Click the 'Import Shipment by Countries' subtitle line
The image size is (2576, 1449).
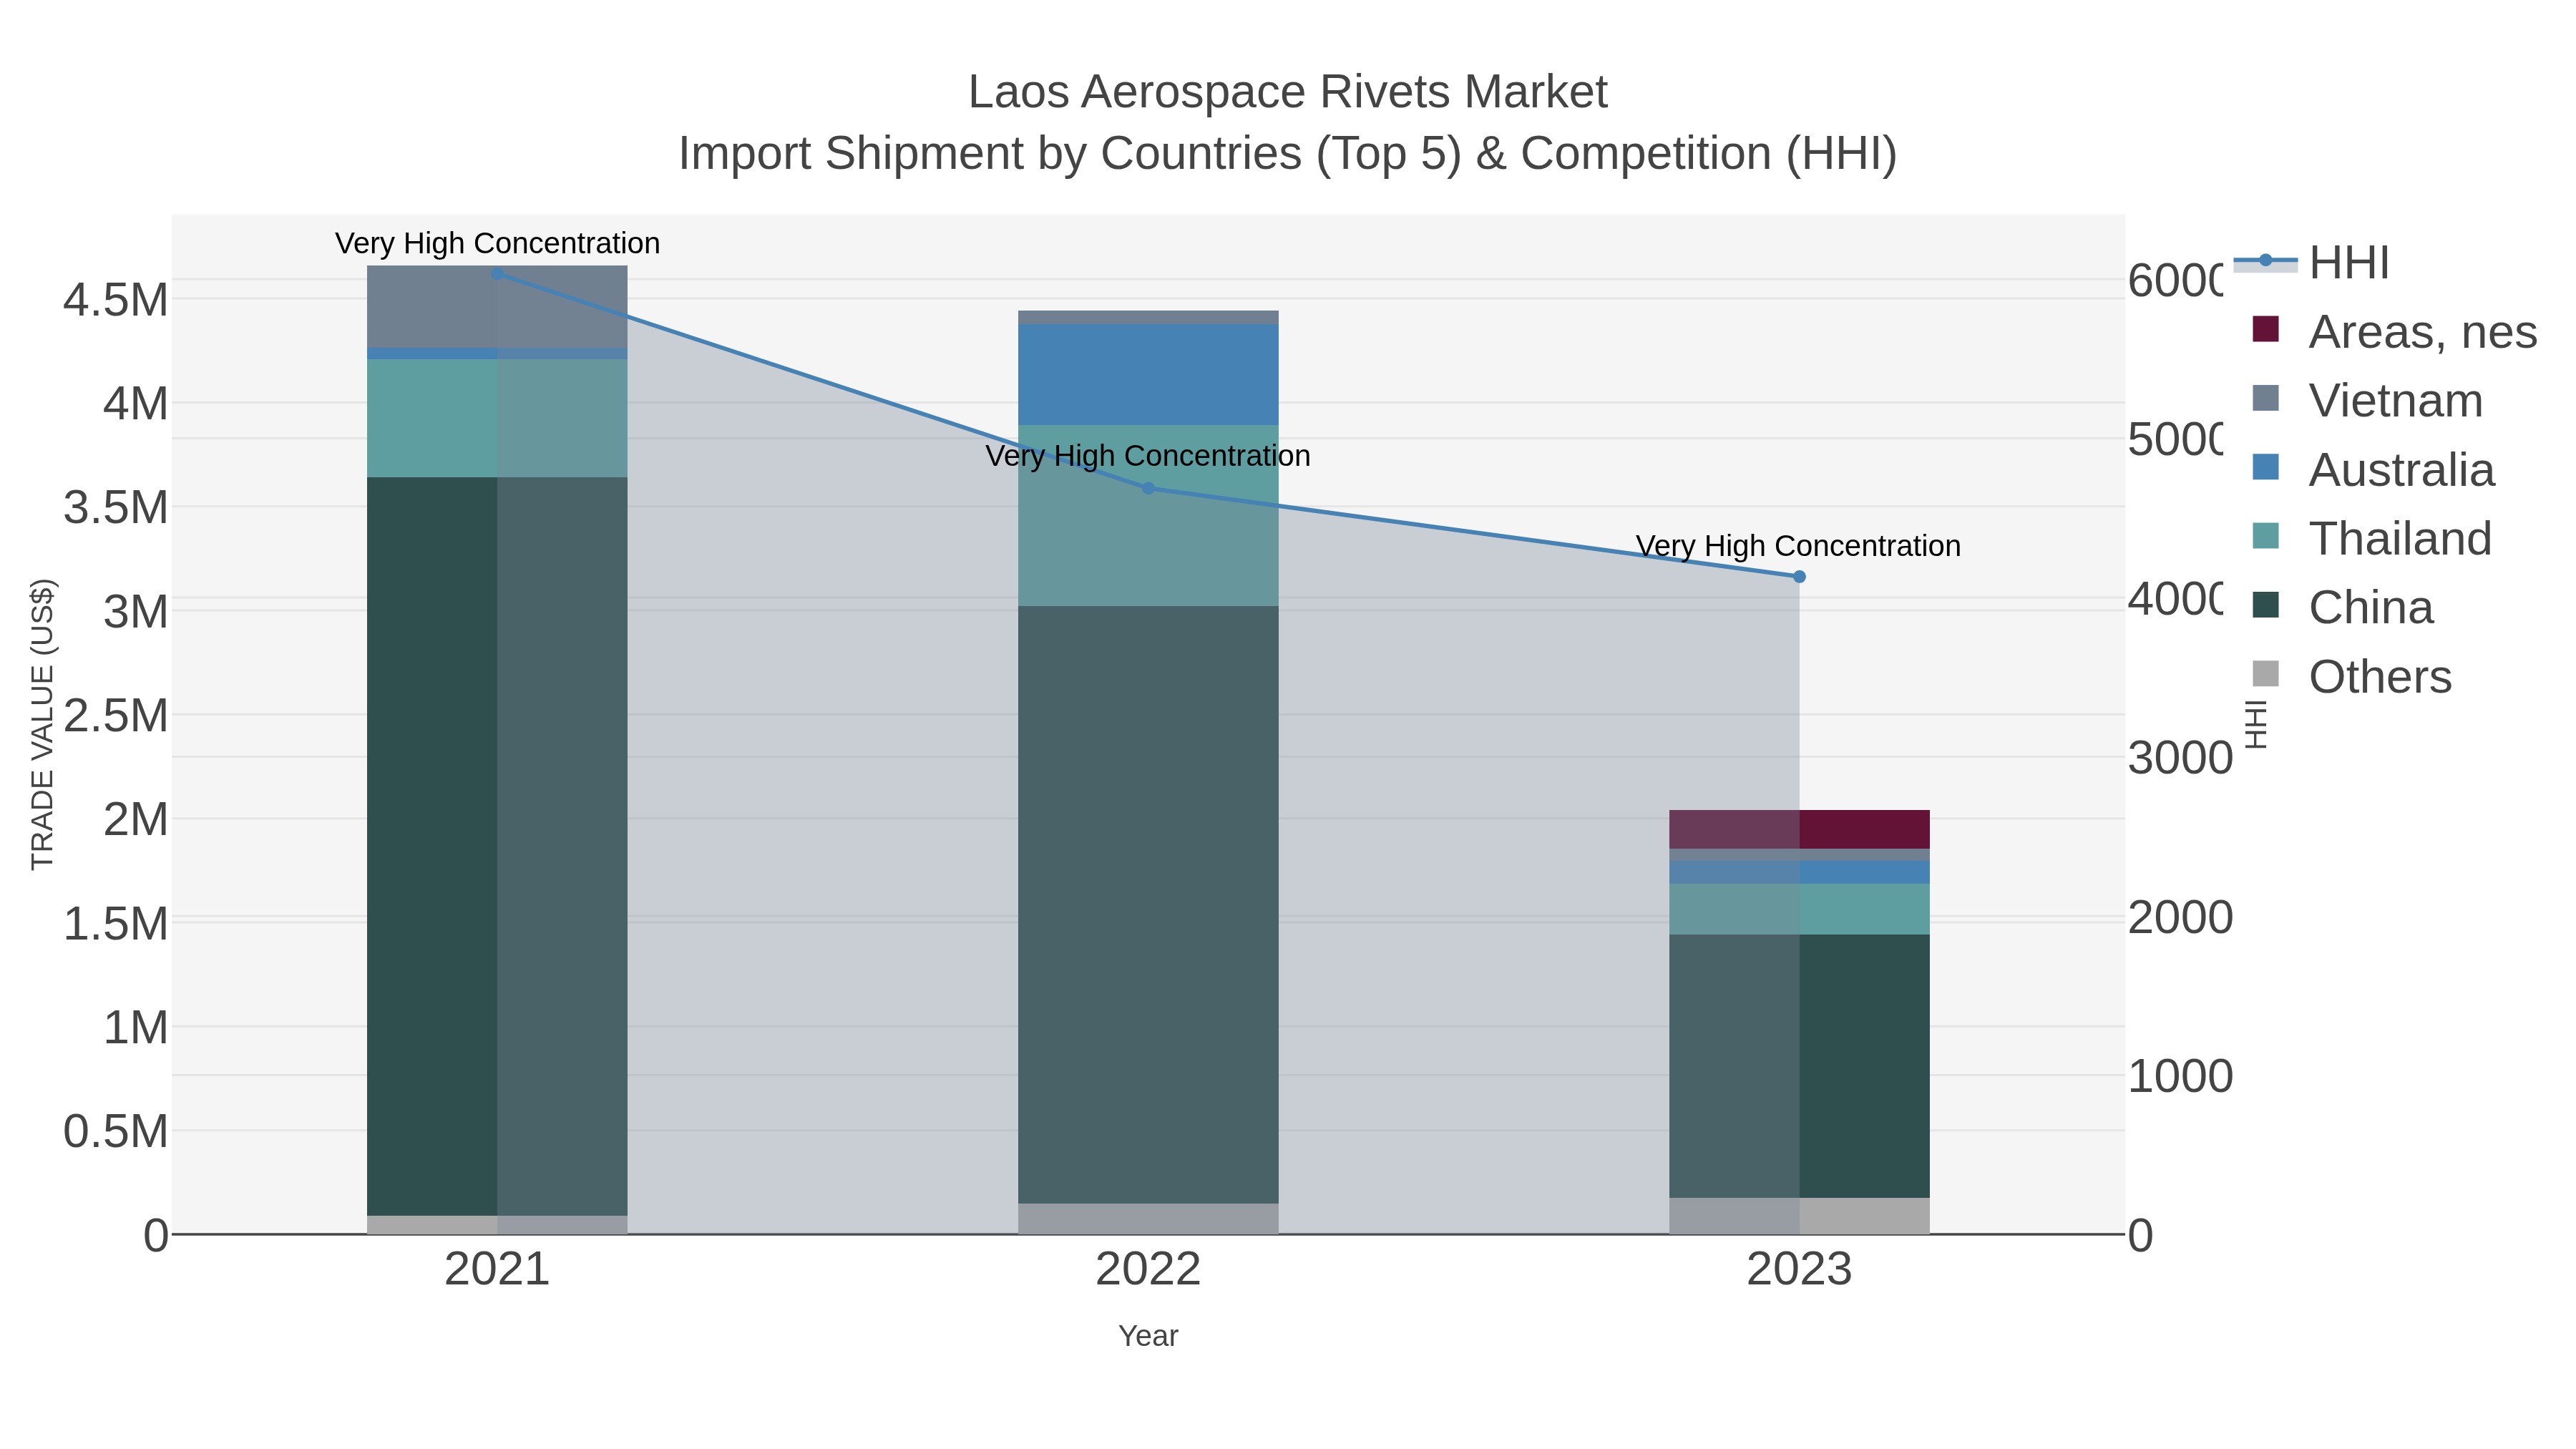click(x=1288, y=154)
